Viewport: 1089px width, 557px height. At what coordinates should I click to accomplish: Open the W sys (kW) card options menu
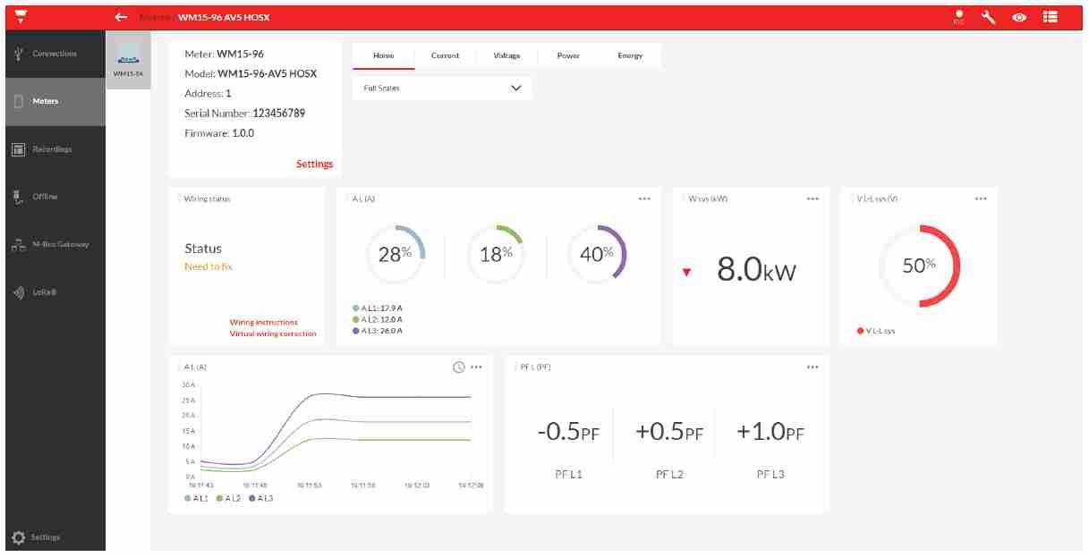812,198
